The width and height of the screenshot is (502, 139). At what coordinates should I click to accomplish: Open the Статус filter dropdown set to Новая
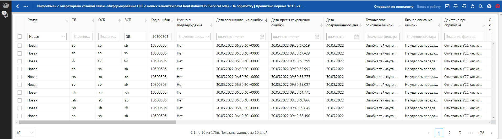pos(47,37)
